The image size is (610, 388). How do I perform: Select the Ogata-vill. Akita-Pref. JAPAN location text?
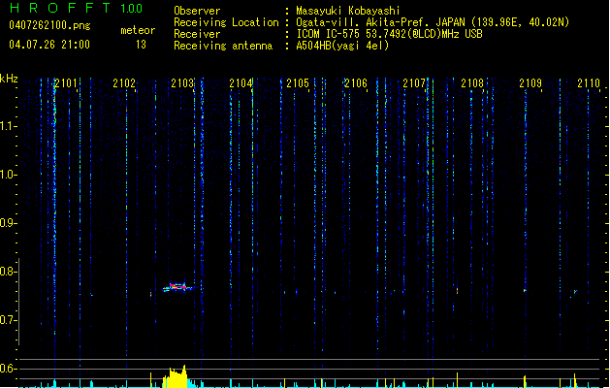[x=433, y=22]
